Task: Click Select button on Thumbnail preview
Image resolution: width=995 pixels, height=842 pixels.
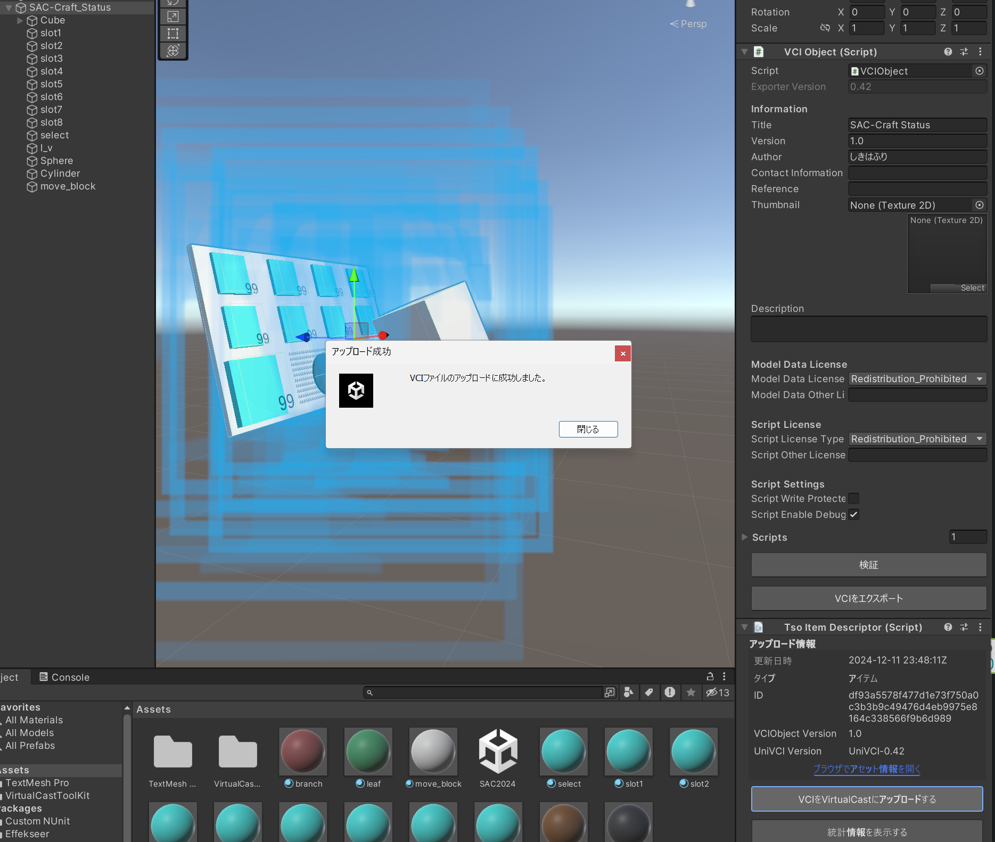Action: pos(958,288)
